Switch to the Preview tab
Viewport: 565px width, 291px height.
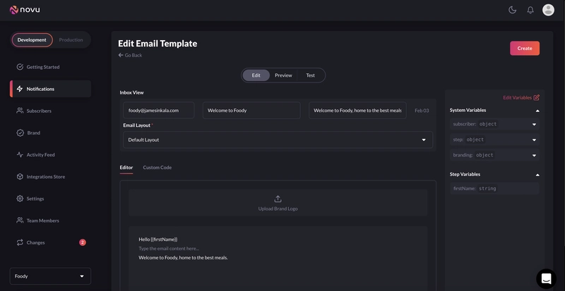tap(283, 75)
